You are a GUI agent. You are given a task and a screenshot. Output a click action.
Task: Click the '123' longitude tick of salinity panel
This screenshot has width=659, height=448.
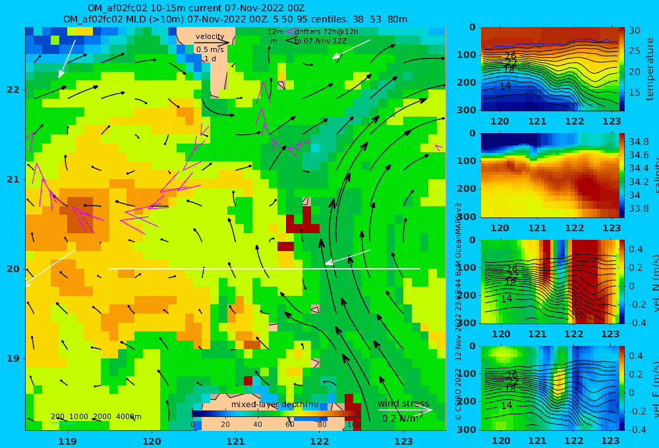point(612,228)
